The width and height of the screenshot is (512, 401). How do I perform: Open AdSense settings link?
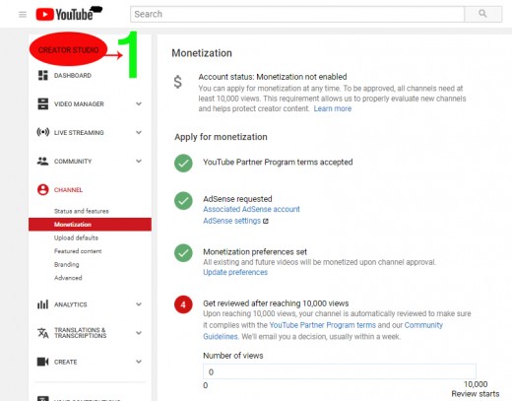click(231, 221)
